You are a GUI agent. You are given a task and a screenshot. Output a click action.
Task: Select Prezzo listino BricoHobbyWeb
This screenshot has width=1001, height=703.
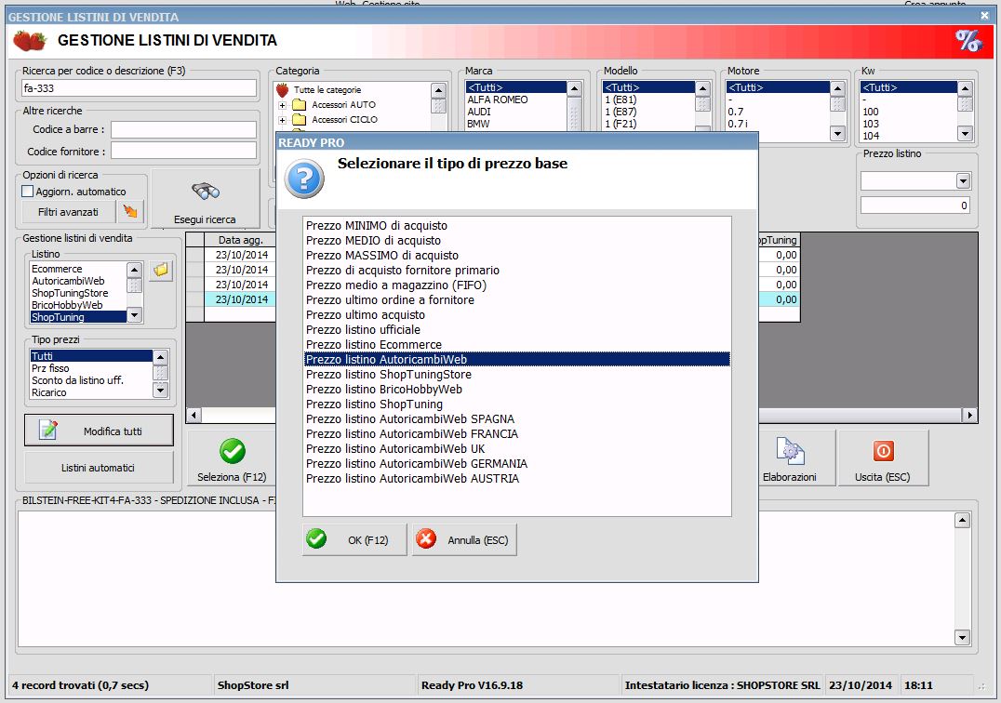coord(516,389)
